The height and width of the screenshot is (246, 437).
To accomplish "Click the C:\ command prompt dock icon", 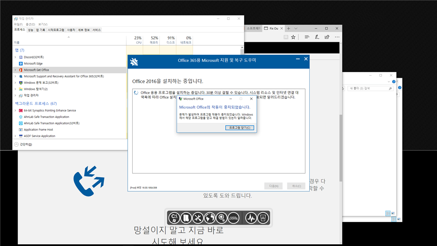I will coord(174,218).
